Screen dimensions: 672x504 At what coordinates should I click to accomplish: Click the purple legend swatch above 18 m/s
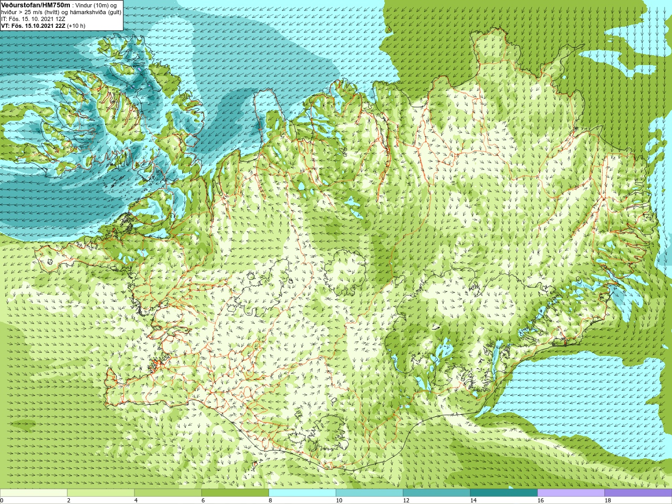click(x=638, y=493)
